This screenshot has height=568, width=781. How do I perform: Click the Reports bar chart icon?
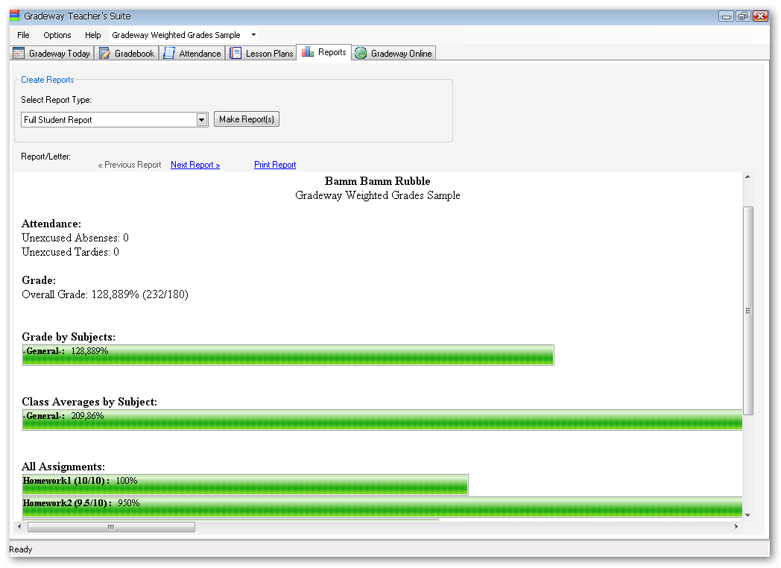tap(308, 52)
